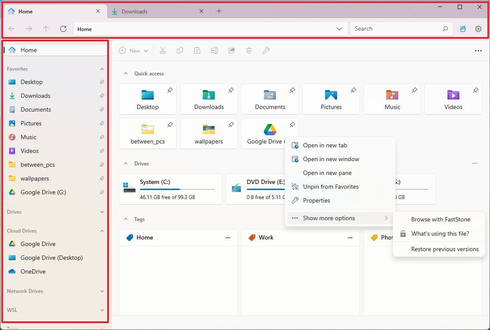Collapse the Favorites section in the sidebar

[102, 68]
